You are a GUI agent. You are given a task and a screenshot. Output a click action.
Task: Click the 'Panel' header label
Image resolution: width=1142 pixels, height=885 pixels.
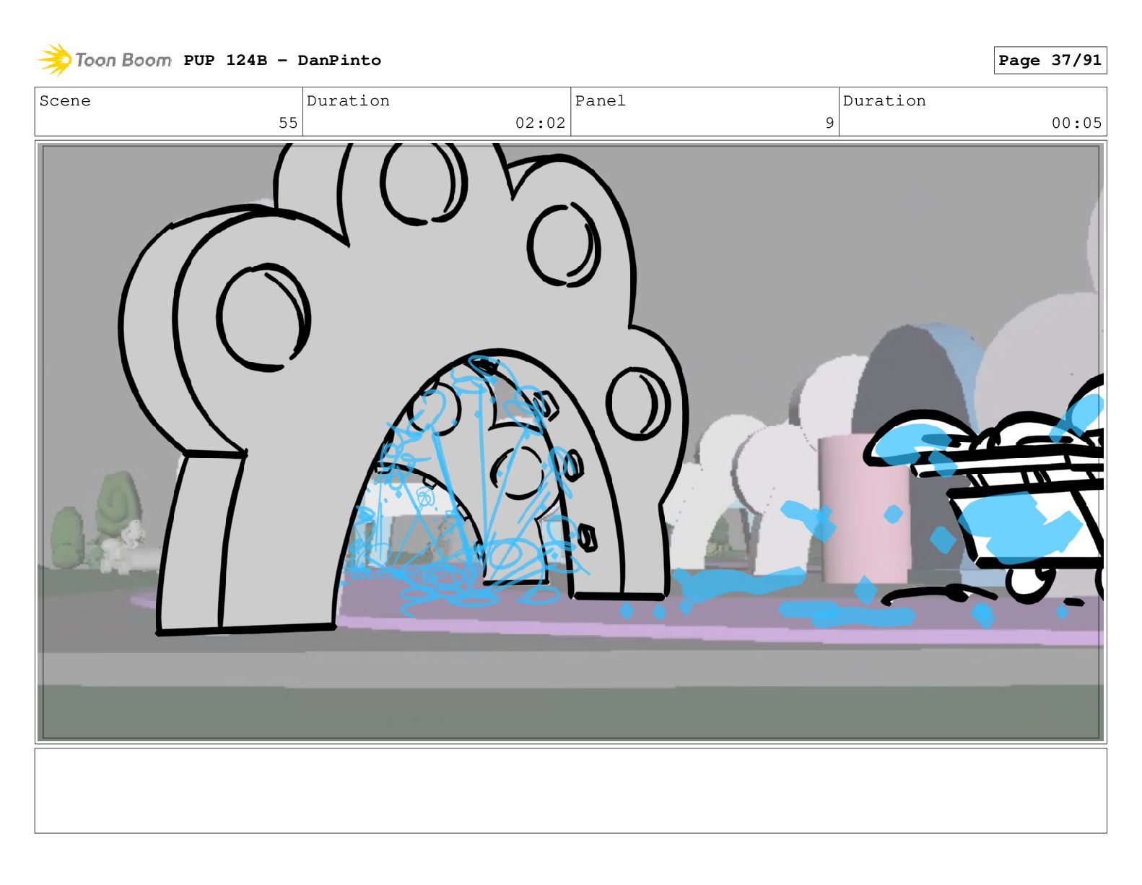click(600, 101)
